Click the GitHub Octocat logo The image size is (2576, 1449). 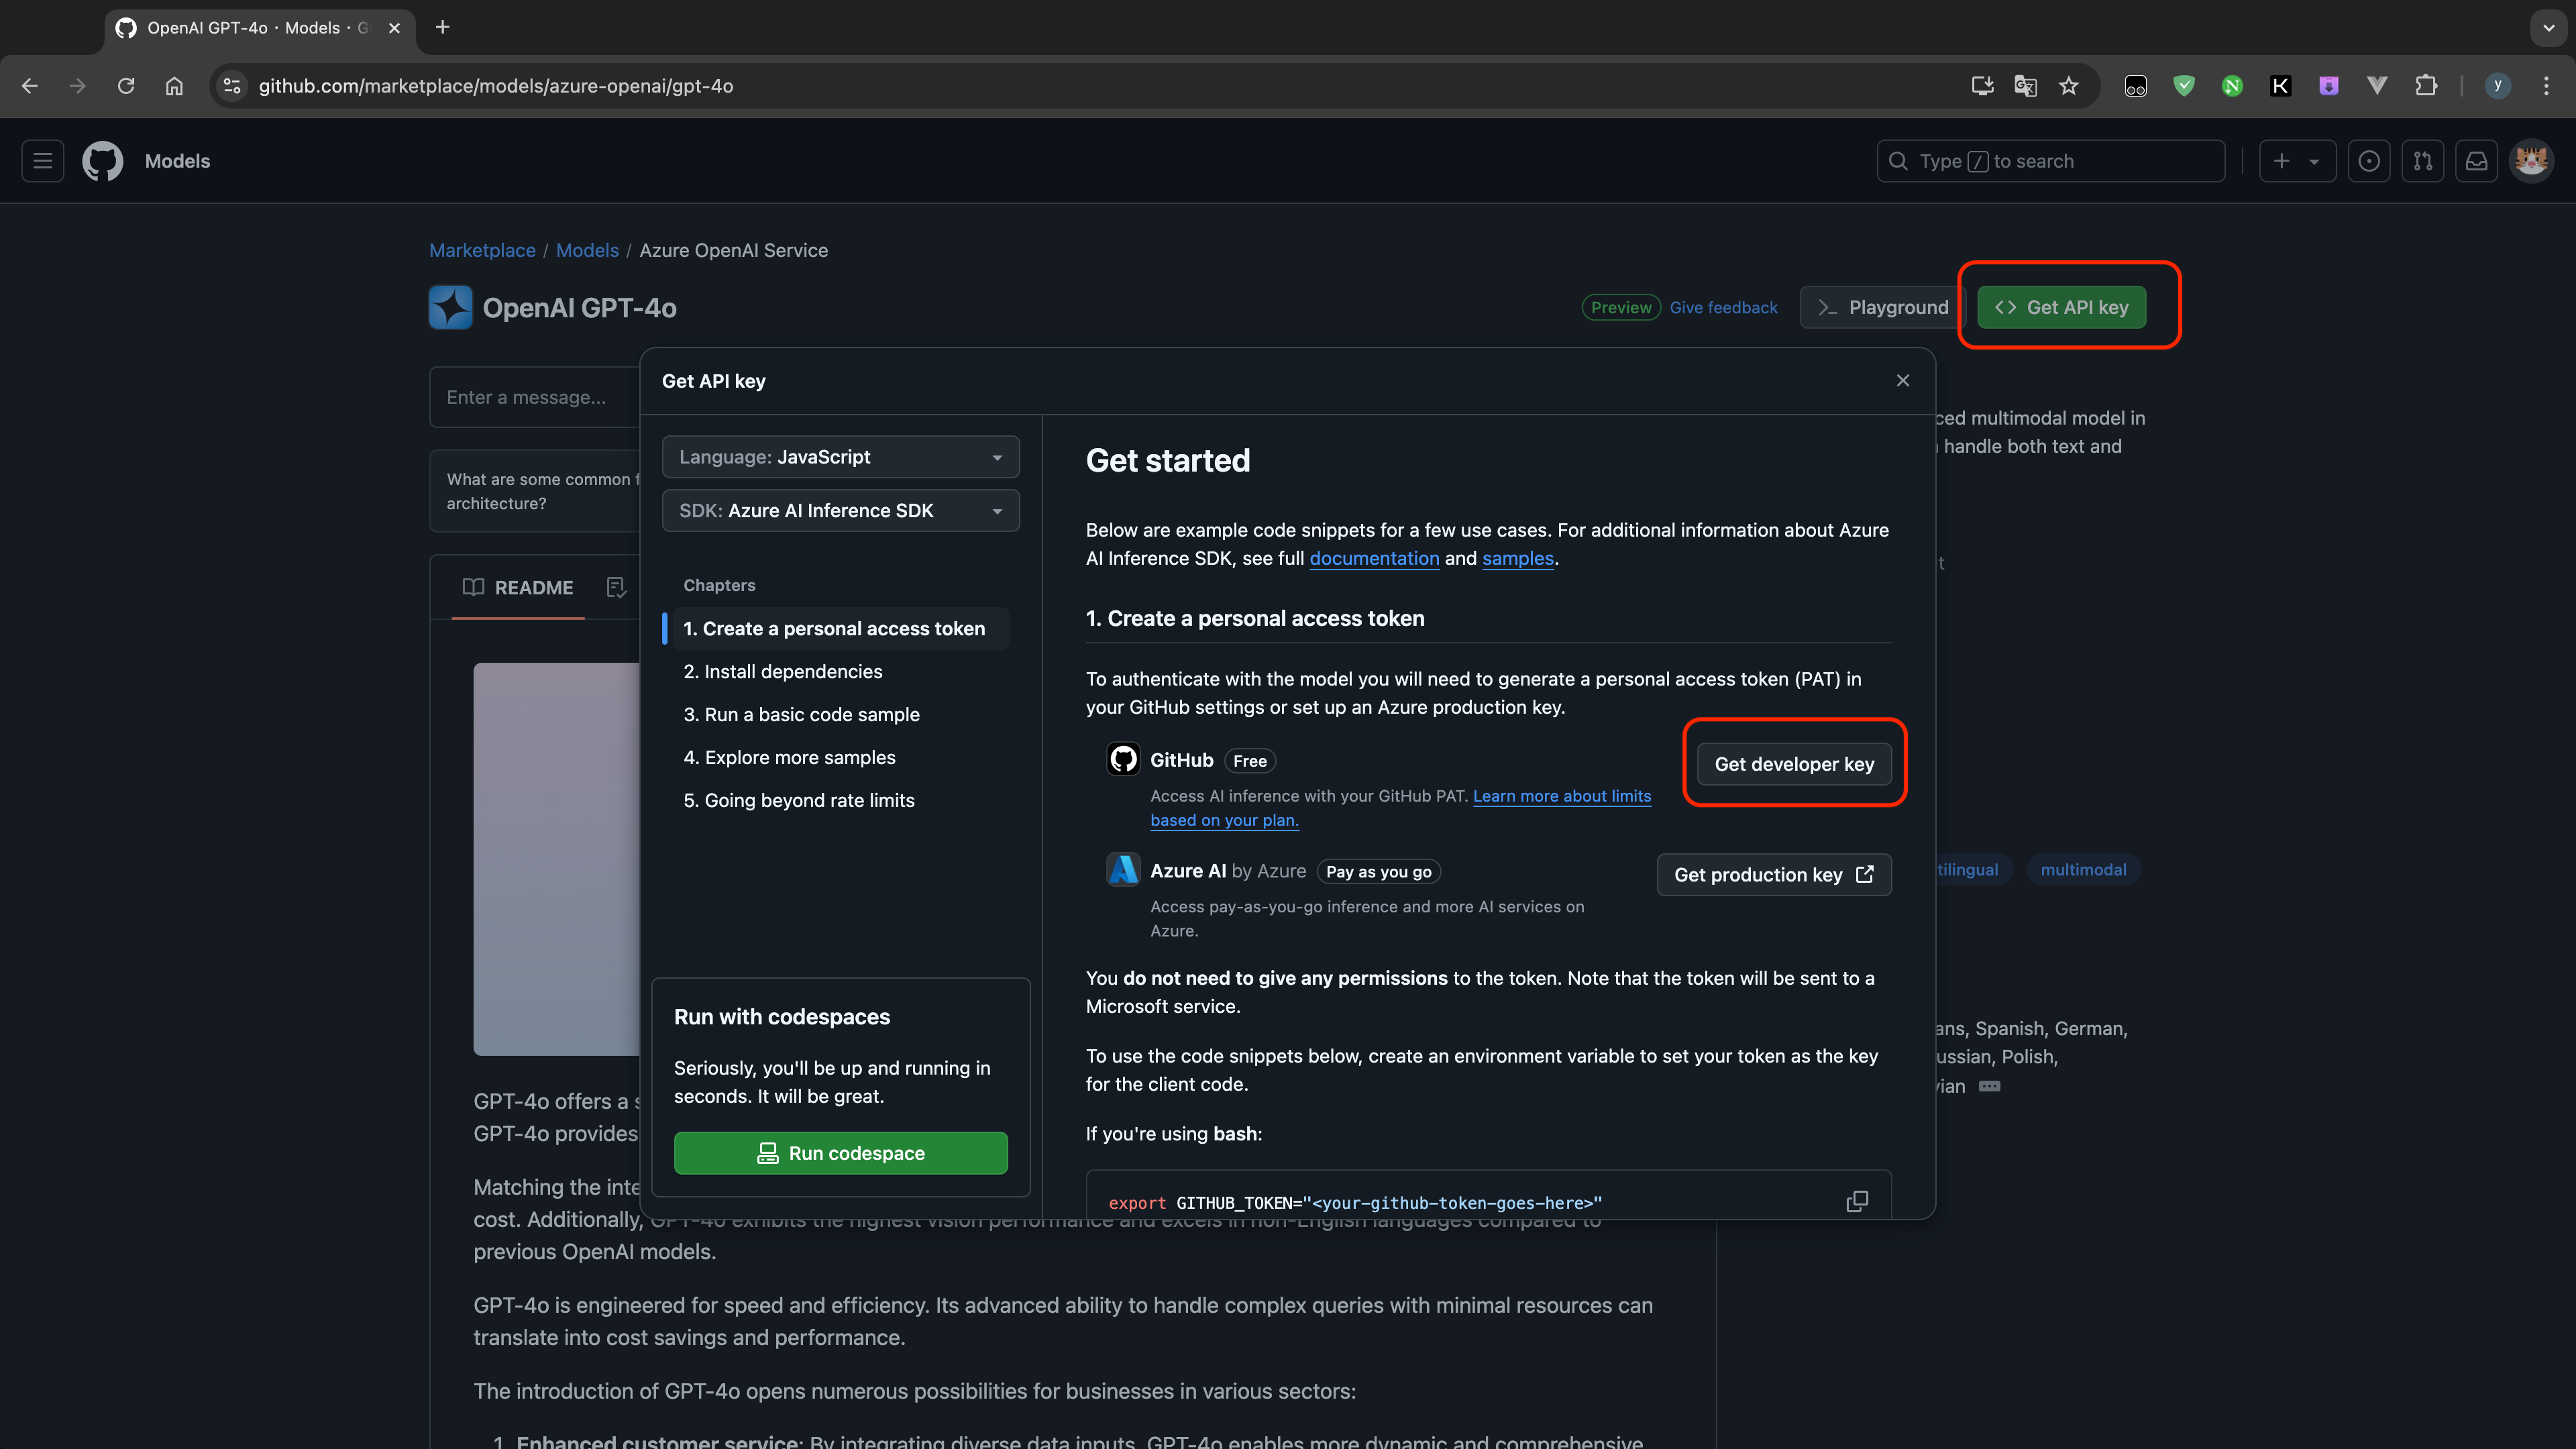coord(103,161)
